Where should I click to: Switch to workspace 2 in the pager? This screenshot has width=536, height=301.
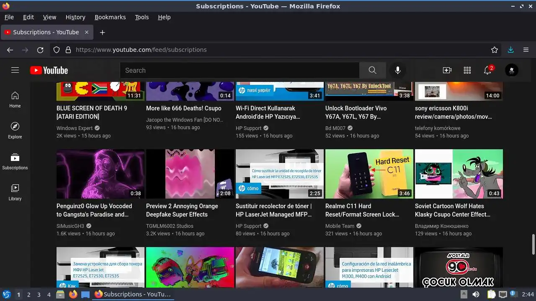(x=28, y=295)
